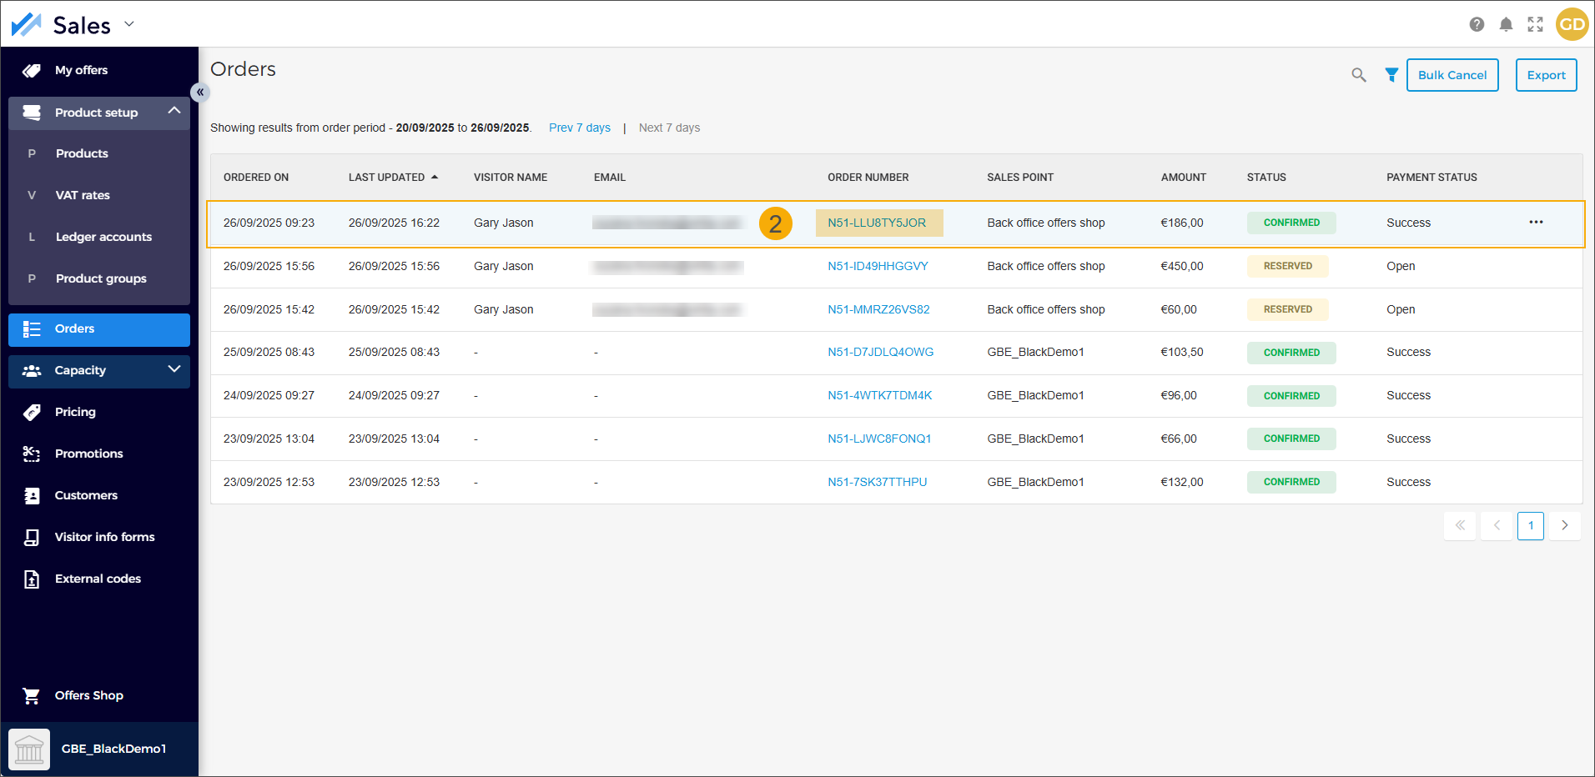The height and width of the screenshot is (777, 1595).
Task: Click the help question mark icon
Action: point(1477,24)
